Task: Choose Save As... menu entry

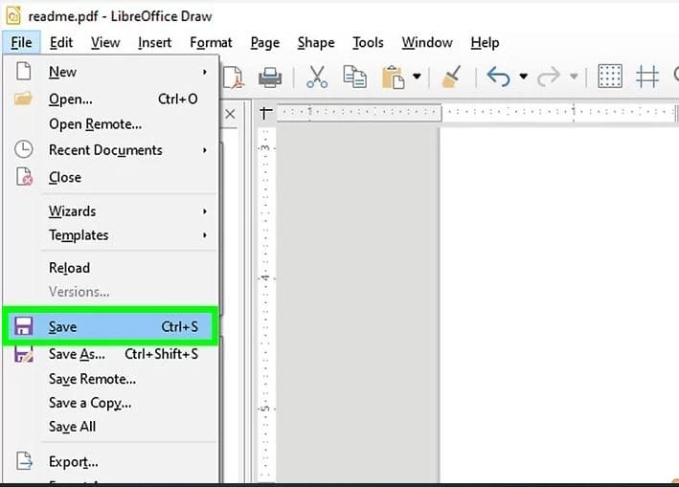Action: [x=110, y=354]
